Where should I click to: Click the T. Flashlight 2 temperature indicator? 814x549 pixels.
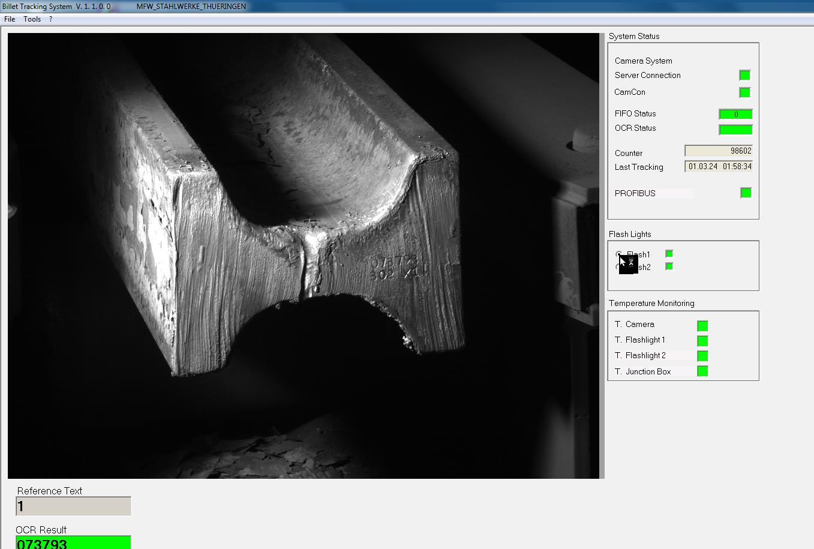tap(702, 356)
